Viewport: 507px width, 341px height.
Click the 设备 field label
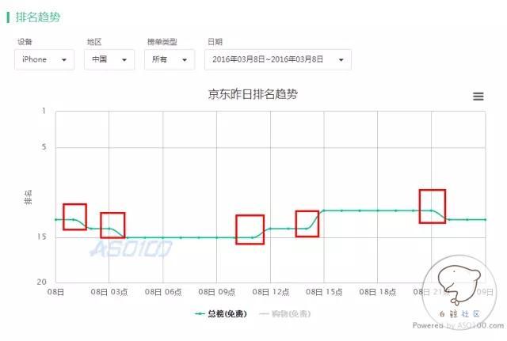(25, 42)
